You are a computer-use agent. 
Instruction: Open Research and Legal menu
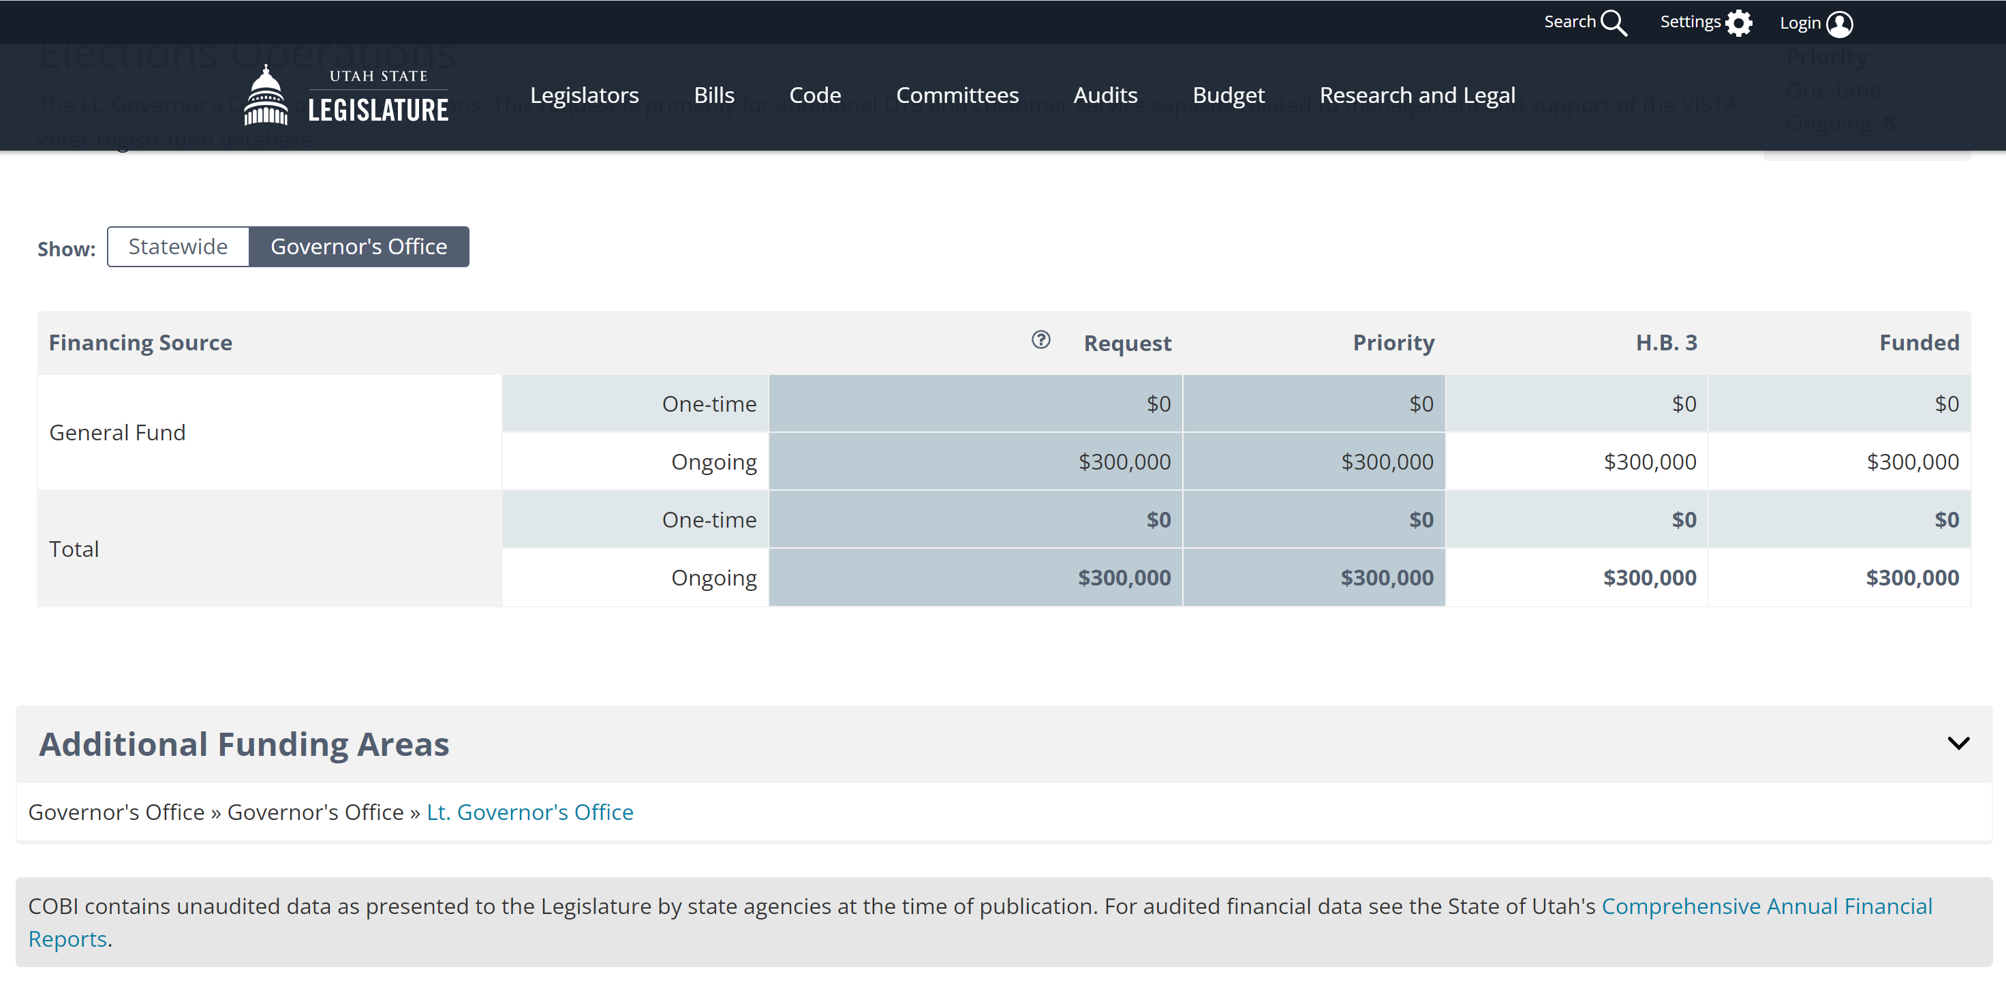coord(1417,95)
